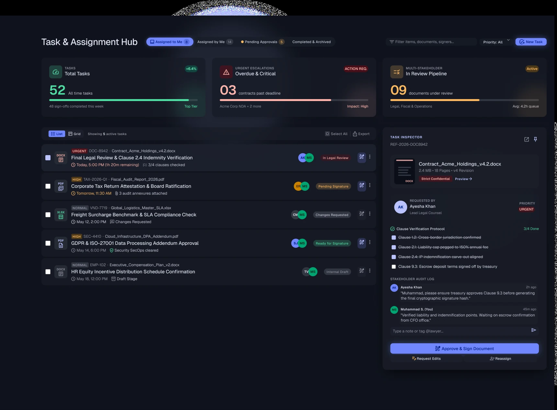Click the In Review Pipeline icon
The image size is (557, 410).
pyautogui.click(x=397, y=72)
